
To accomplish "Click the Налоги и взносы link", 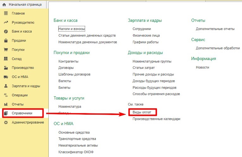I will (71, 29).
